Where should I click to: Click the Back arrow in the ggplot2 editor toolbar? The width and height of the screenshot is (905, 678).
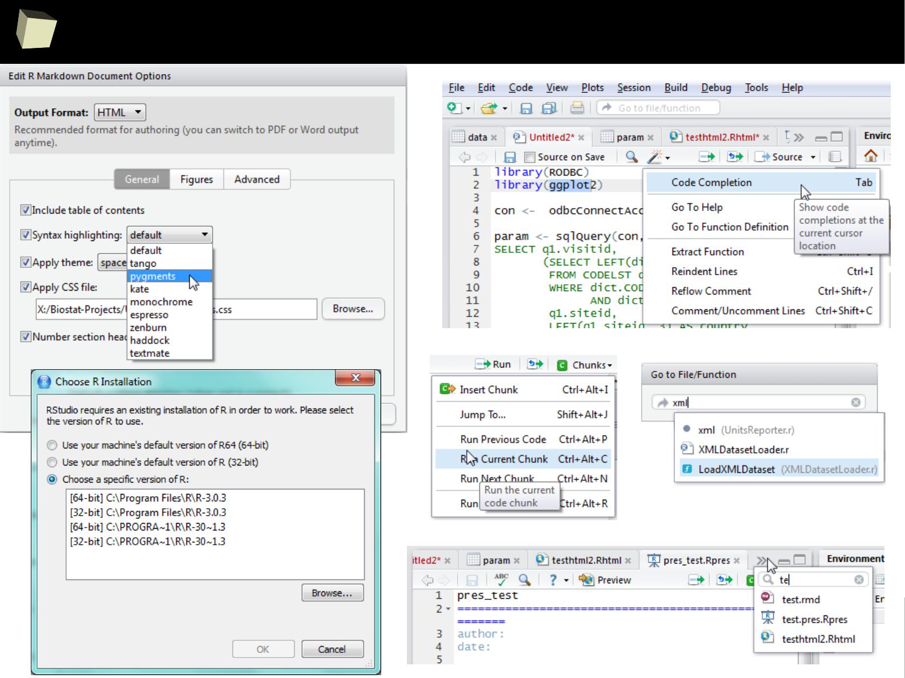[x=464, y=157]
